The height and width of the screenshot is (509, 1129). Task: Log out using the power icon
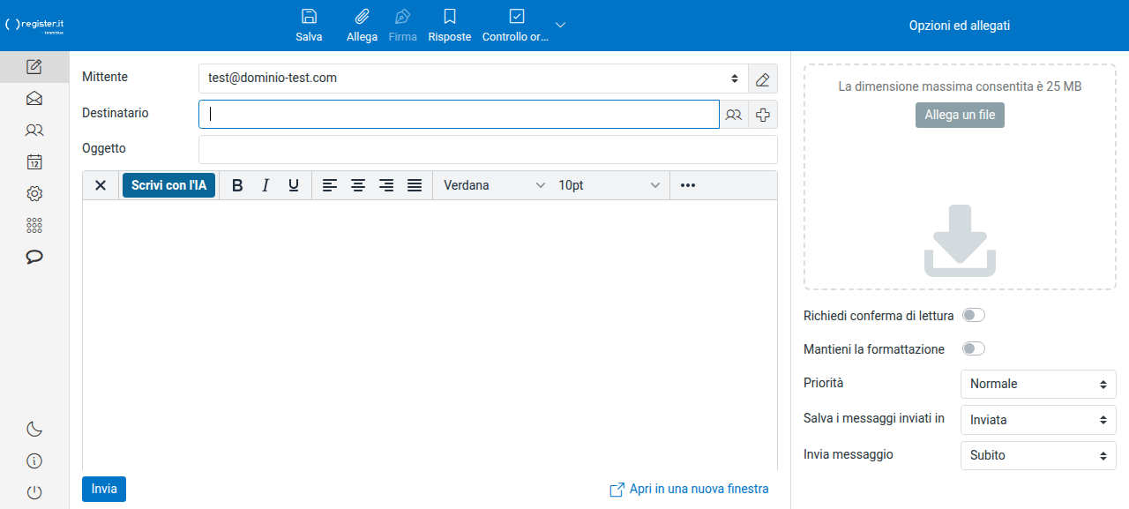coord(34,492)
